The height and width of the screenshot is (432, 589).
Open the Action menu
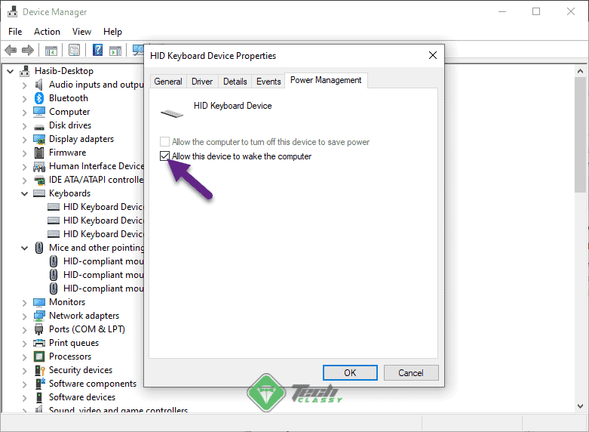pos(47,32)
